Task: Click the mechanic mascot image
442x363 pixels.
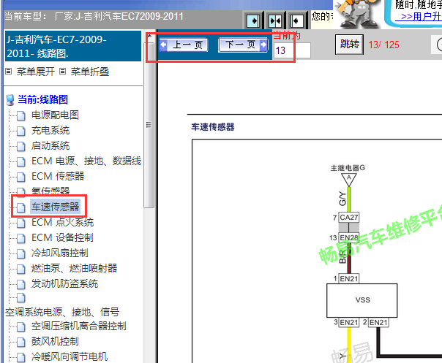Action: [x=357, y=13]
